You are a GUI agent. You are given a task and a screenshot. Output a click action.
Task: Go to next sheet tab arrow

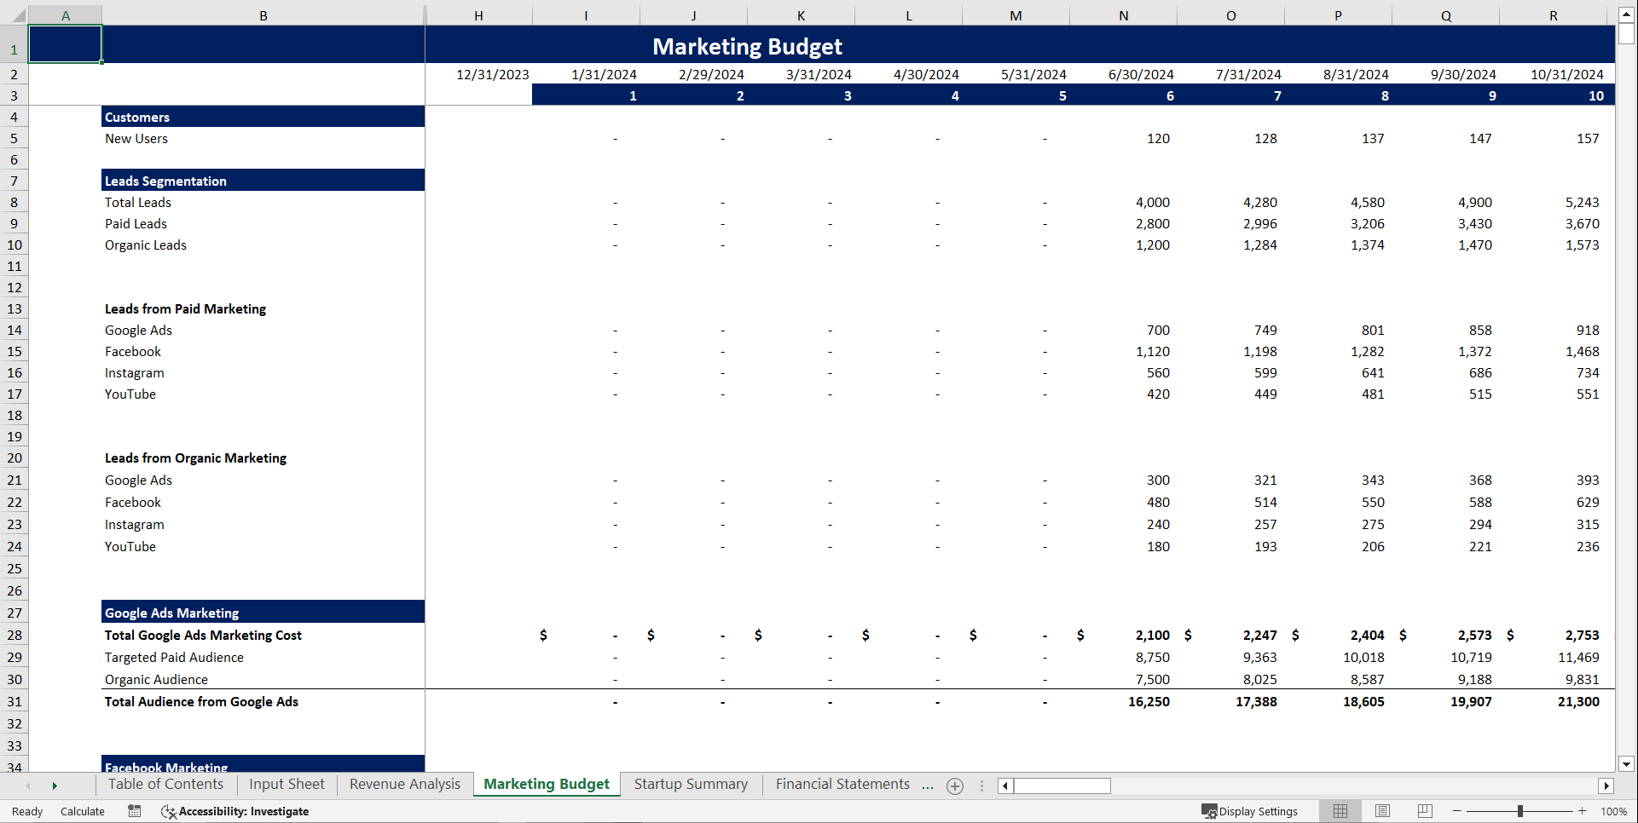click(x=55, y=786)
